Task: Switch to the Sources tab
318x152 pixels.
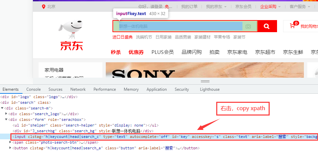Action: (x=55, y=89)
